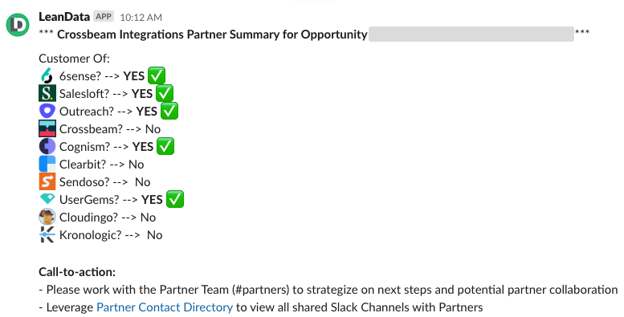Open the Partner Contact Directory link
Image resolution: width=624 pixels, height=317 pixels.
tap(165, 307)
